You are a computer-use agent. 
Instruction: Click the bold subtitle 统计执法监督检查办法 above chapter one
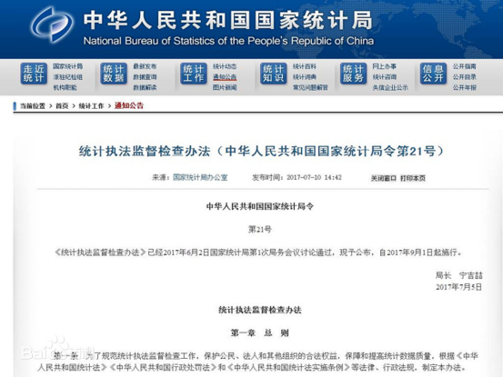[260, 310]
